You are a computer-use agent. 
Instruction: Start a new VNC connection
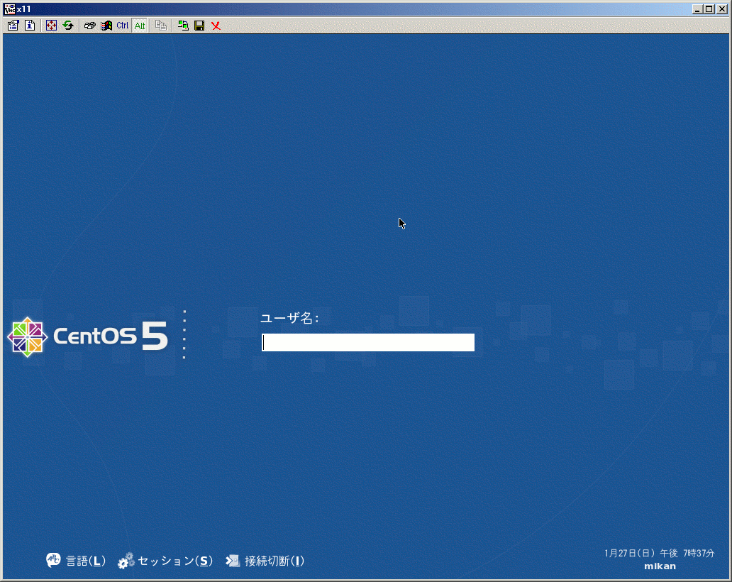(x=183, y=26)
